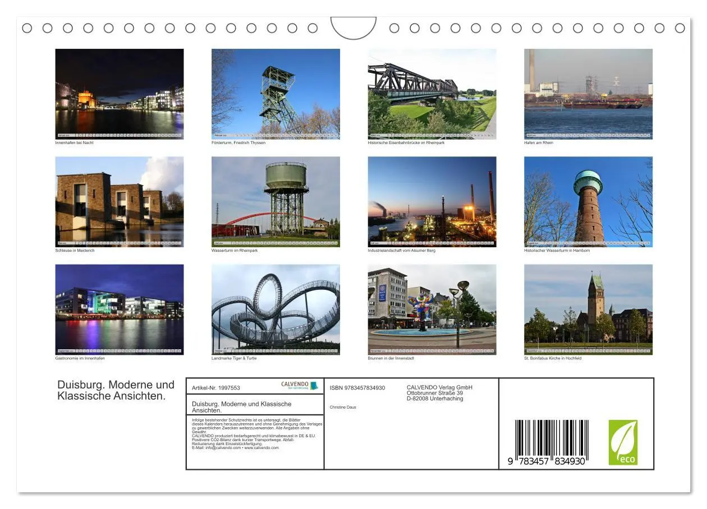Click the Historischer Wasserturm in Hamborn image
Screen dimensions: 707x509
click(588, 202)
